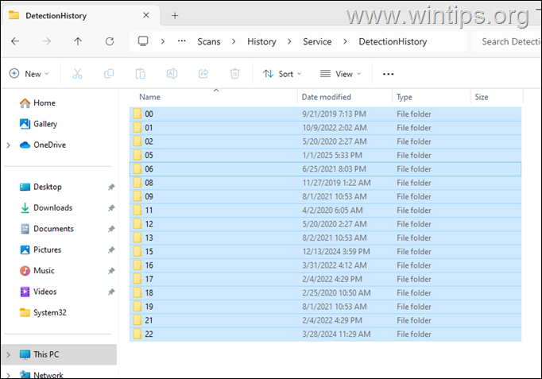The image size is (542, 379).
Task: Click the Delete trash can icon
Action: (234, 74)
